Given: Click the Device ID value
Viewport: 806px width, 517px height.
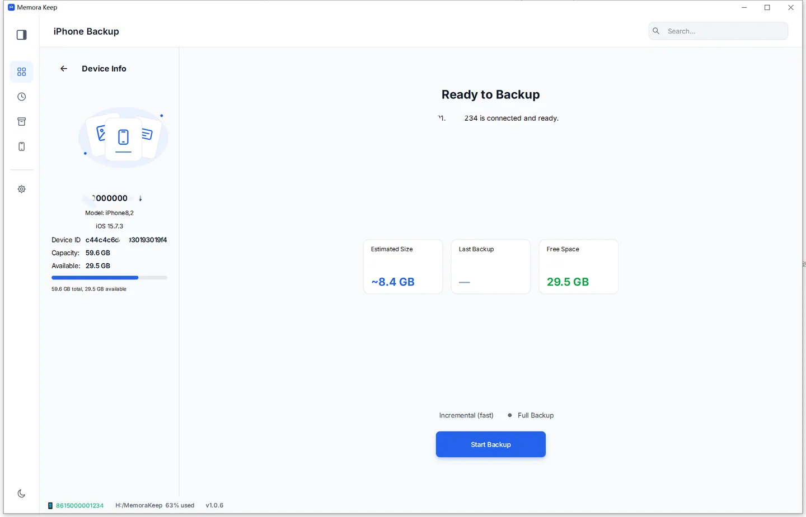Looking at the screenshot, I should pos(126,240).
